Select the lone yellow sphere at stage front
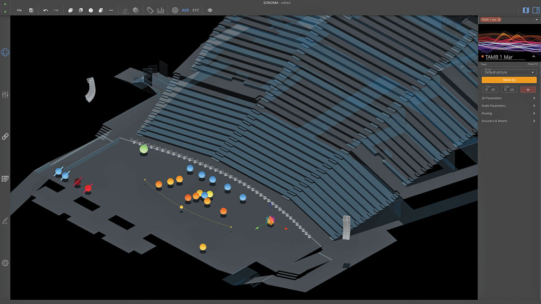 pyautogui.click(x=203, y=247)
